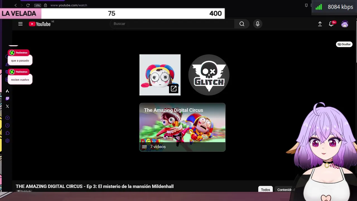Click the 75 counter value
Viewport: 357px width, 201px height.
pyautogui.click(x=112, y=13)
